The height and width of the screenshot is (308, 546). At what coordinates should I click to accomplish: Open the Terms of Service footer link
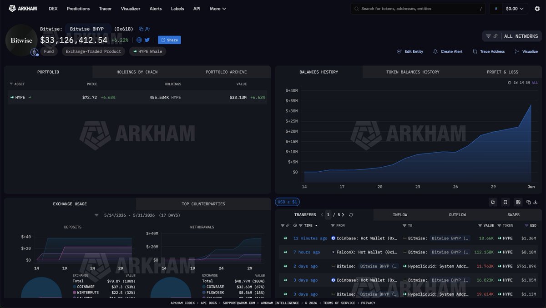click(339, 303)
